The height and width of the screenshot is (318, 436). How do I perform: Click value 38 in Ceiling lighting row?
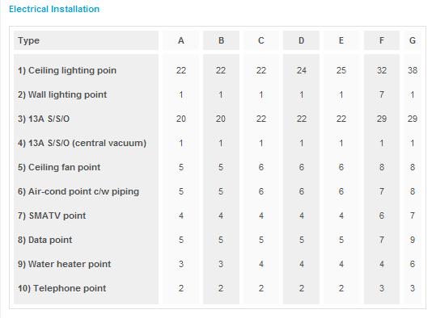(413, 70)
